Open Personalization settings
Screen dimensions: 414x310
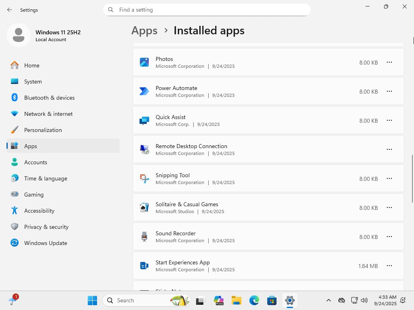[63, 130]
